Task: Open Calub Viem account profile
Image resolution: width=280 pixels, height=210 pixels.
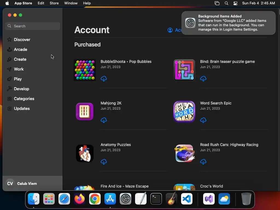Action: pos(33,183)
